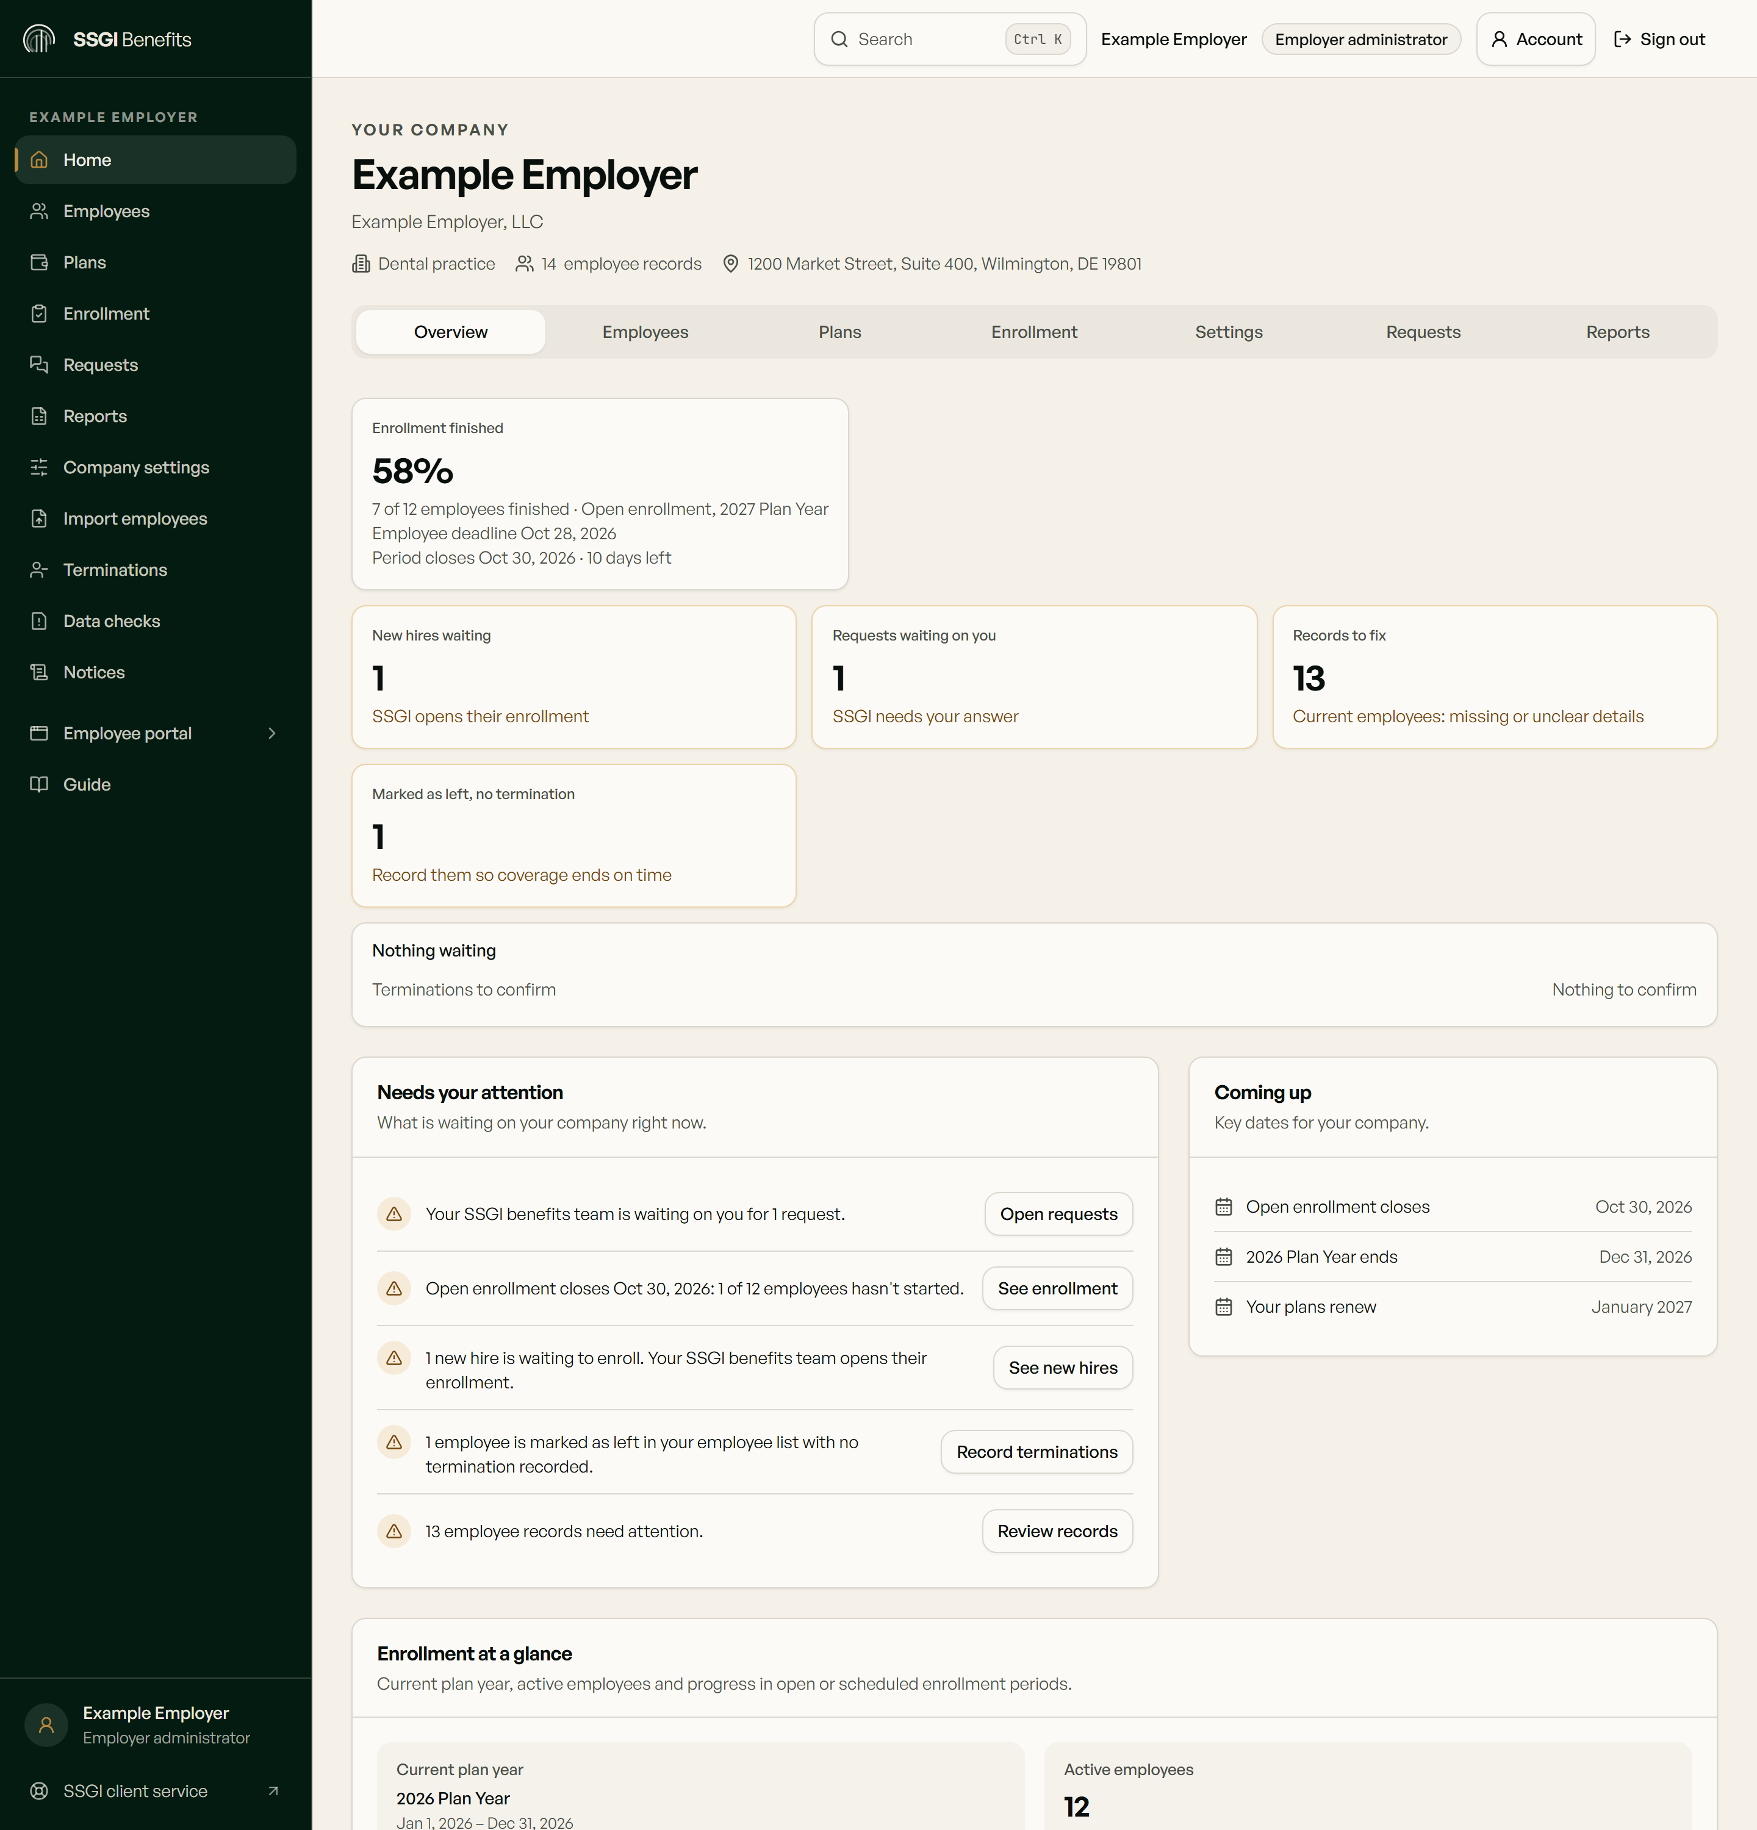Expand the Employee portal chevron
Screen dimensions: 1757x1830
coord(273,734)
